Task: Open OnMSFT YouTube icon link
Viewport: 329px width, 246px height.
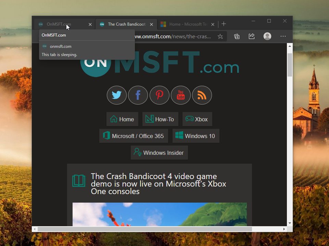Action: point(181,95)
